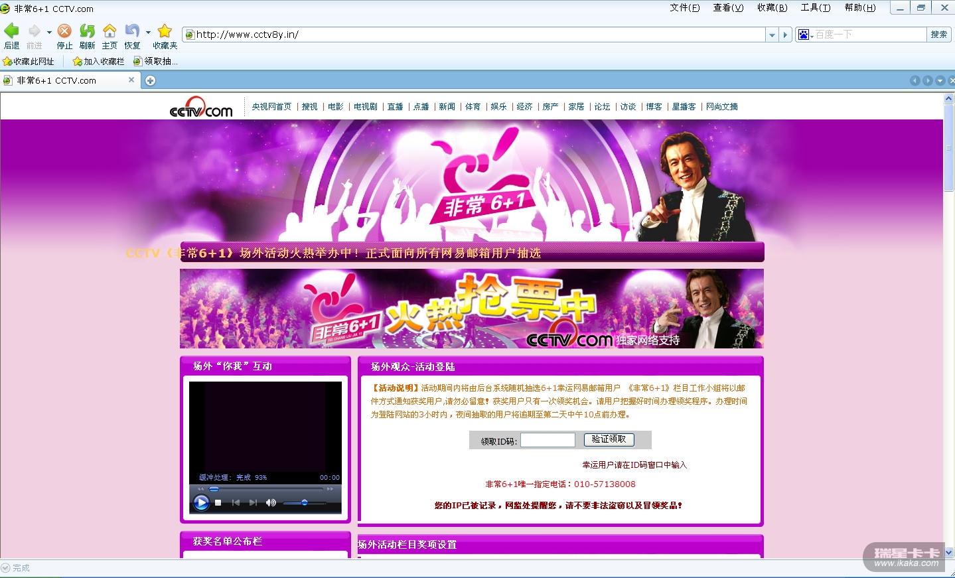
Task: Click the 搜索 search button
Action: (939, 35)
